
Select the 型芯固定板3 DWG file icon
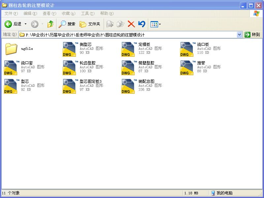tap(69, 86)
